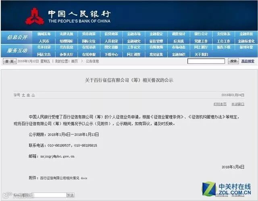The width and height of the screenshot is (258, 201).
Task: Go to 关于我们
Action: pyautogui.click(x=201, y=54)
